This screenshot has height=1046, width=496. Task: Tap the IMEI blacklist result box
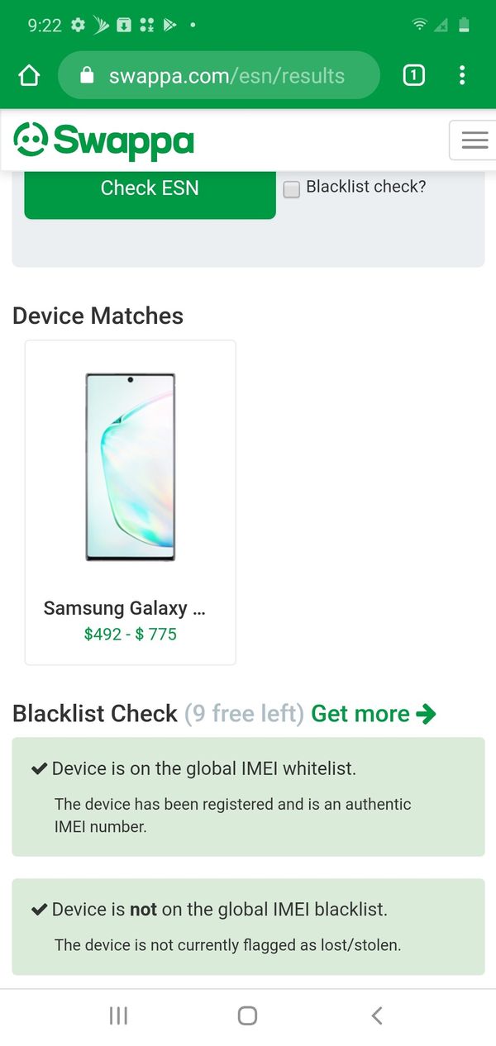tap(248, 926)
